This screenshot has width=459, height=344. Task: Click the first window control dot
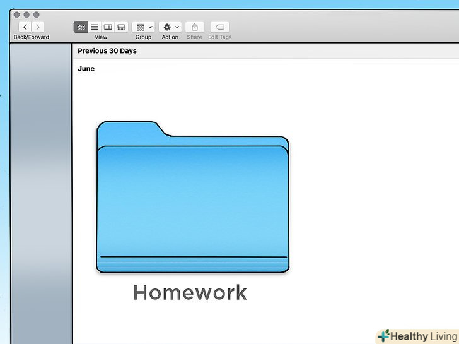16,15
